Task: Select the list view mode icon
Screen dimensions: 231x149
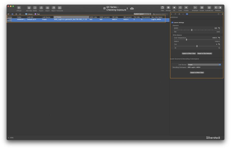Action: (16, 14)
